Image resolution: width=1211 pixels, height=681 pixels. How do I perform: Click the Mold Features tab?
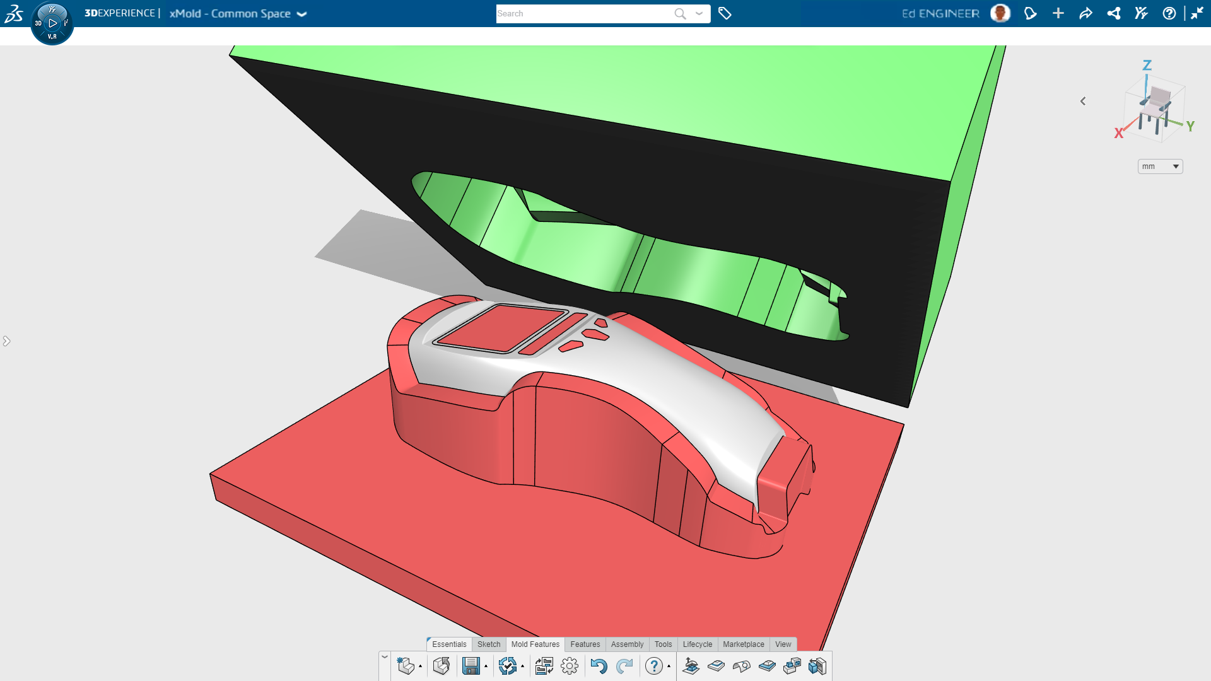tap(534, 644)
